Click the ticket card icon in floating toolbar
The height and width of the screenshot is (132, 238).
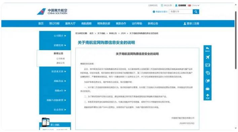click(x=207, y=65)
